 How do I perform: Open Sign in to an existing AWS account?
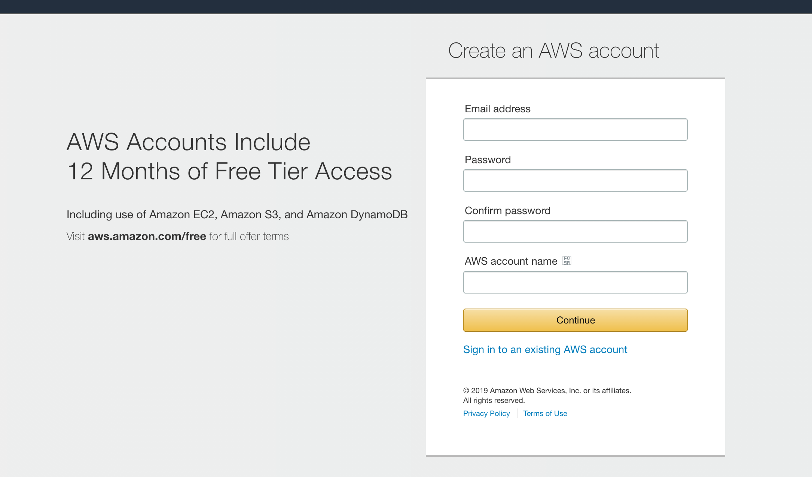tap(545, 349)
